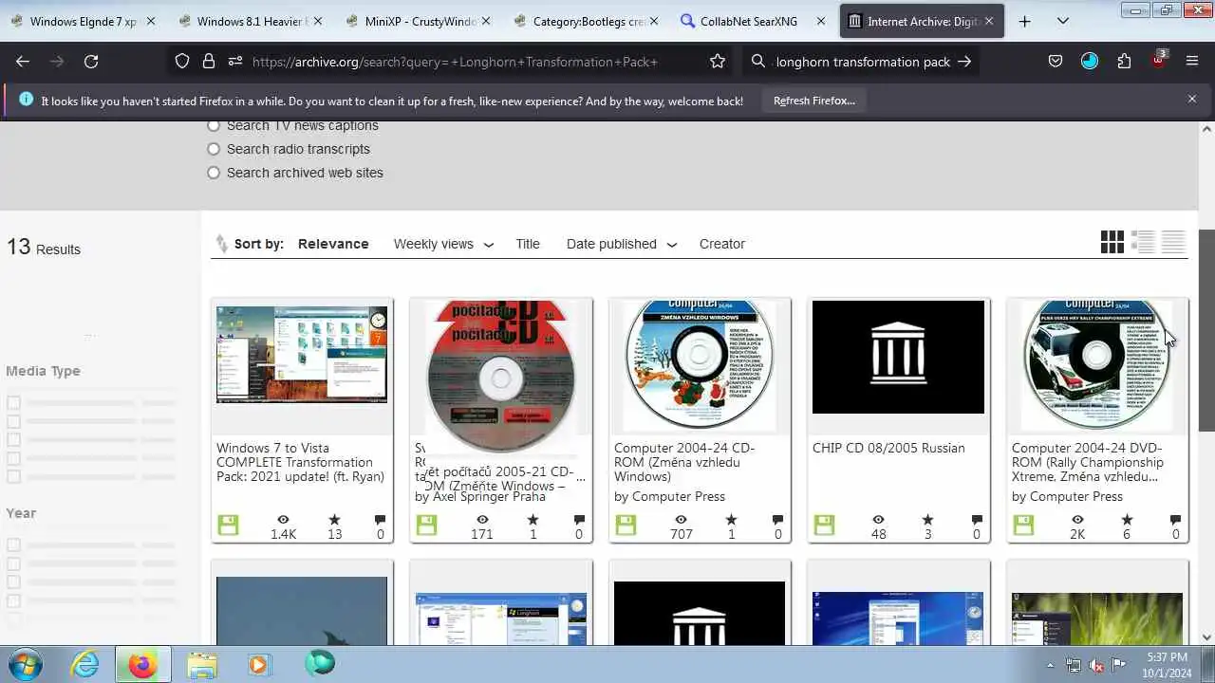Open the shield tracking protection icon

coord(182,62)
